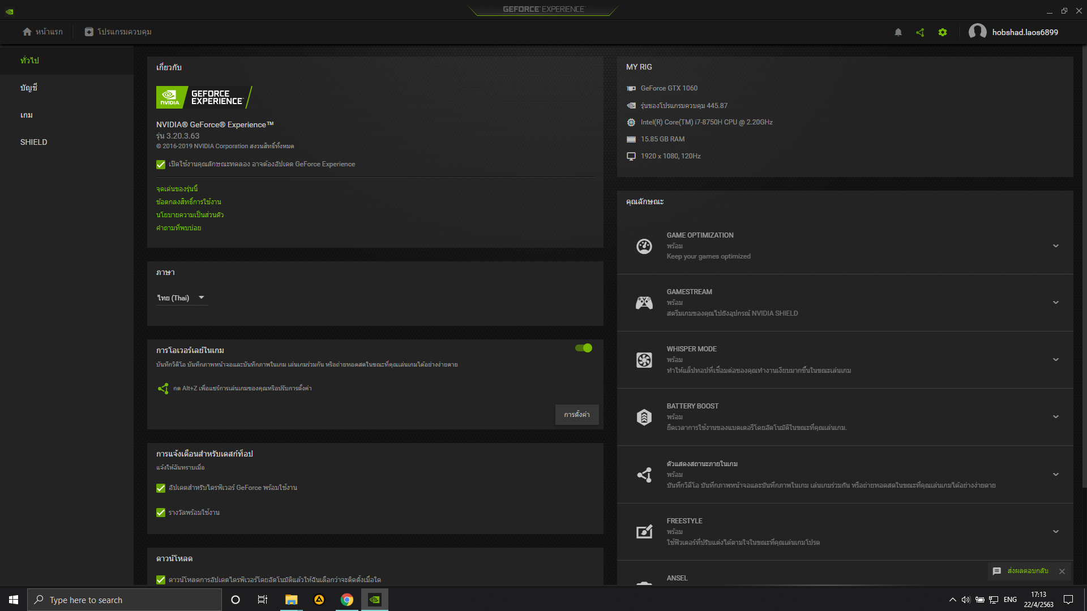Open the privacy policy link
The height and width of the screenshot is (611, 1087).
(x=190, y=215)
